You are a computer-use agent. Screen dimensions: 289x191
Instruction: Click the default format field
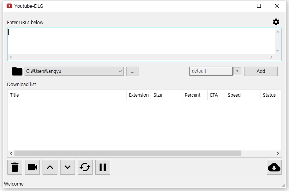point(211,71)
